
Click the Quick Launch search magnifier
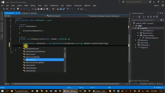click(x=150, y=2)
